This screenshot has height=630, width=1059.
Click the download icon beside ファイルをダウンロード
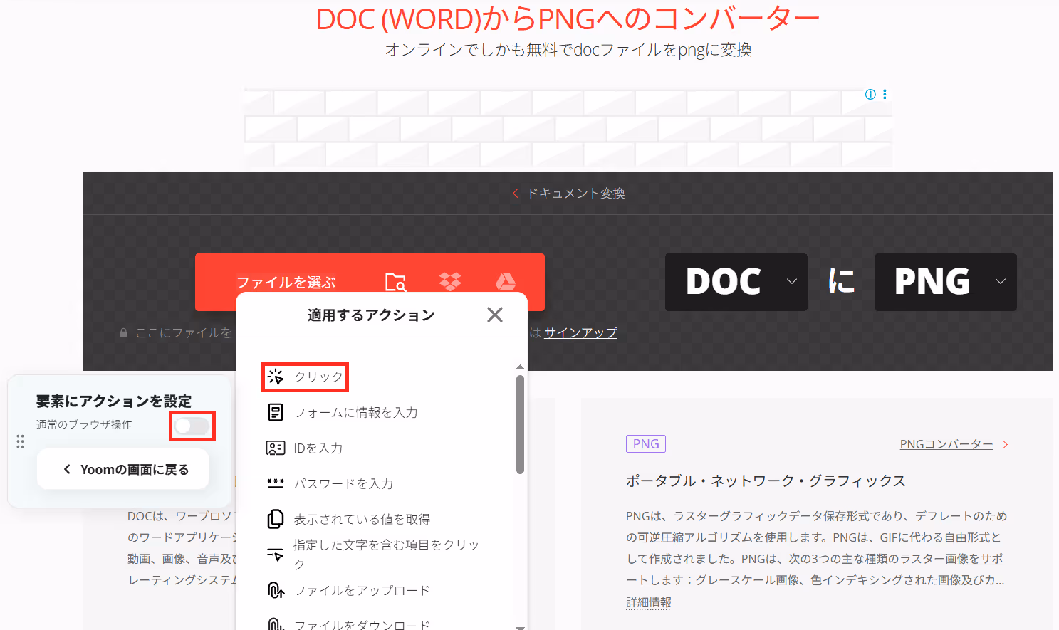point(276,624)
